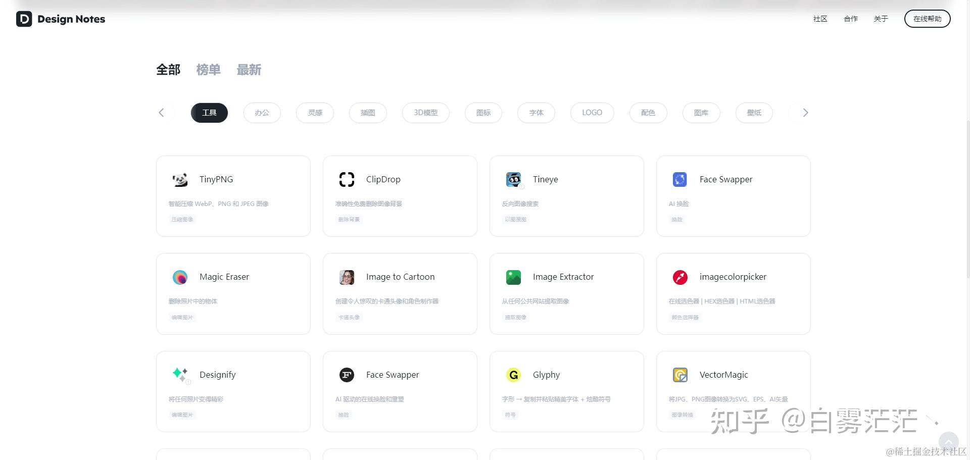970x460 pixels.
Task: Select the Magic Eraser gradient circle icon
Action: 180,277
